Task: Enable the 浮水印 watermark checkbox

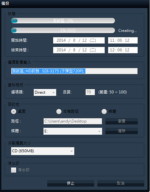Action: [13, 170]
